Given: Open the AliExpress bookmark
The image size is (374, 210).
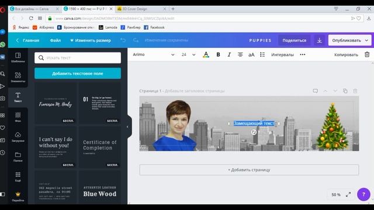Looking at the screenshot, I should [x=43, y=27].
